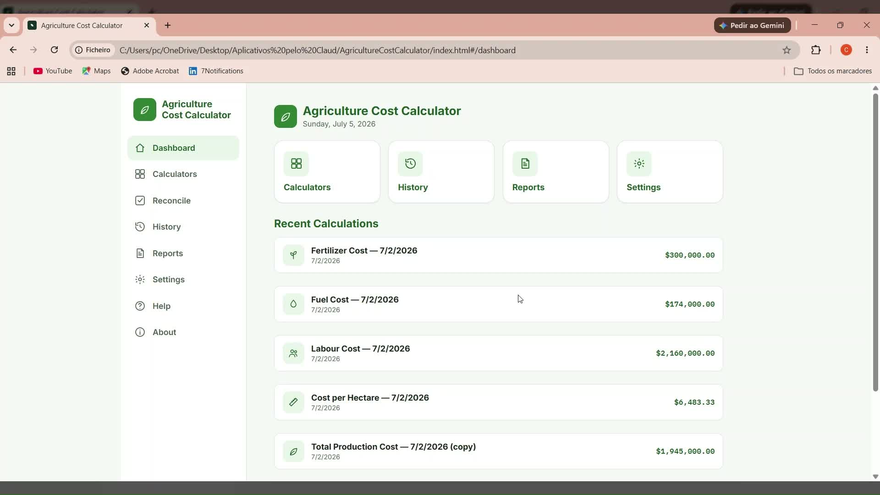Click the Fuel Cost droplet icon
The image size is (880, 495).
[x=293, y=304]
